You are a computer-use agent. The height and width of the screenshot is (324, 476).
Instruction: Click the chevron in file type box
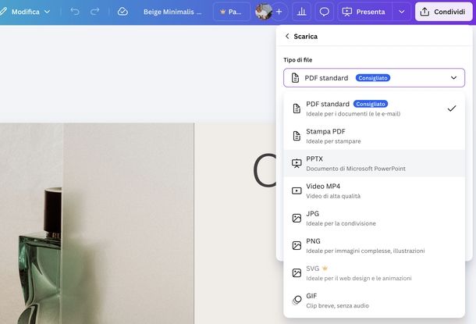click(453, 78)
